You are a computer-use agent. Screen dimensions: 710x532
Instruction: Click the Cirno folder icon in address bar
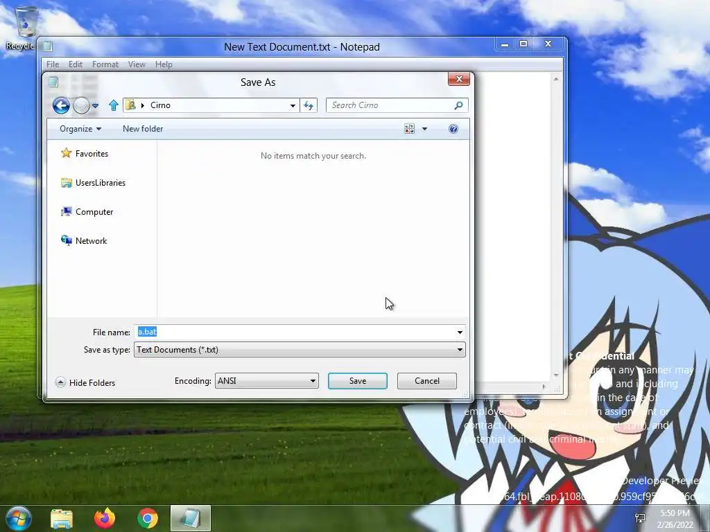131,105
